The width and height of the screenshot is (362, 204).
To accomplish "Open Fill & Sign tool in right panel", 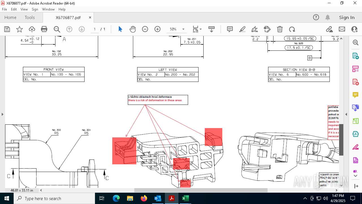I will click(355, 147).
